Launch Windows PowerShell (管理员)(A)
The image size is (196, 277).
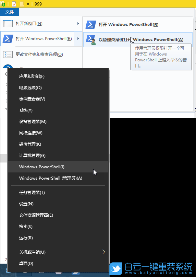pyautogui.click(x=58, y=178)
